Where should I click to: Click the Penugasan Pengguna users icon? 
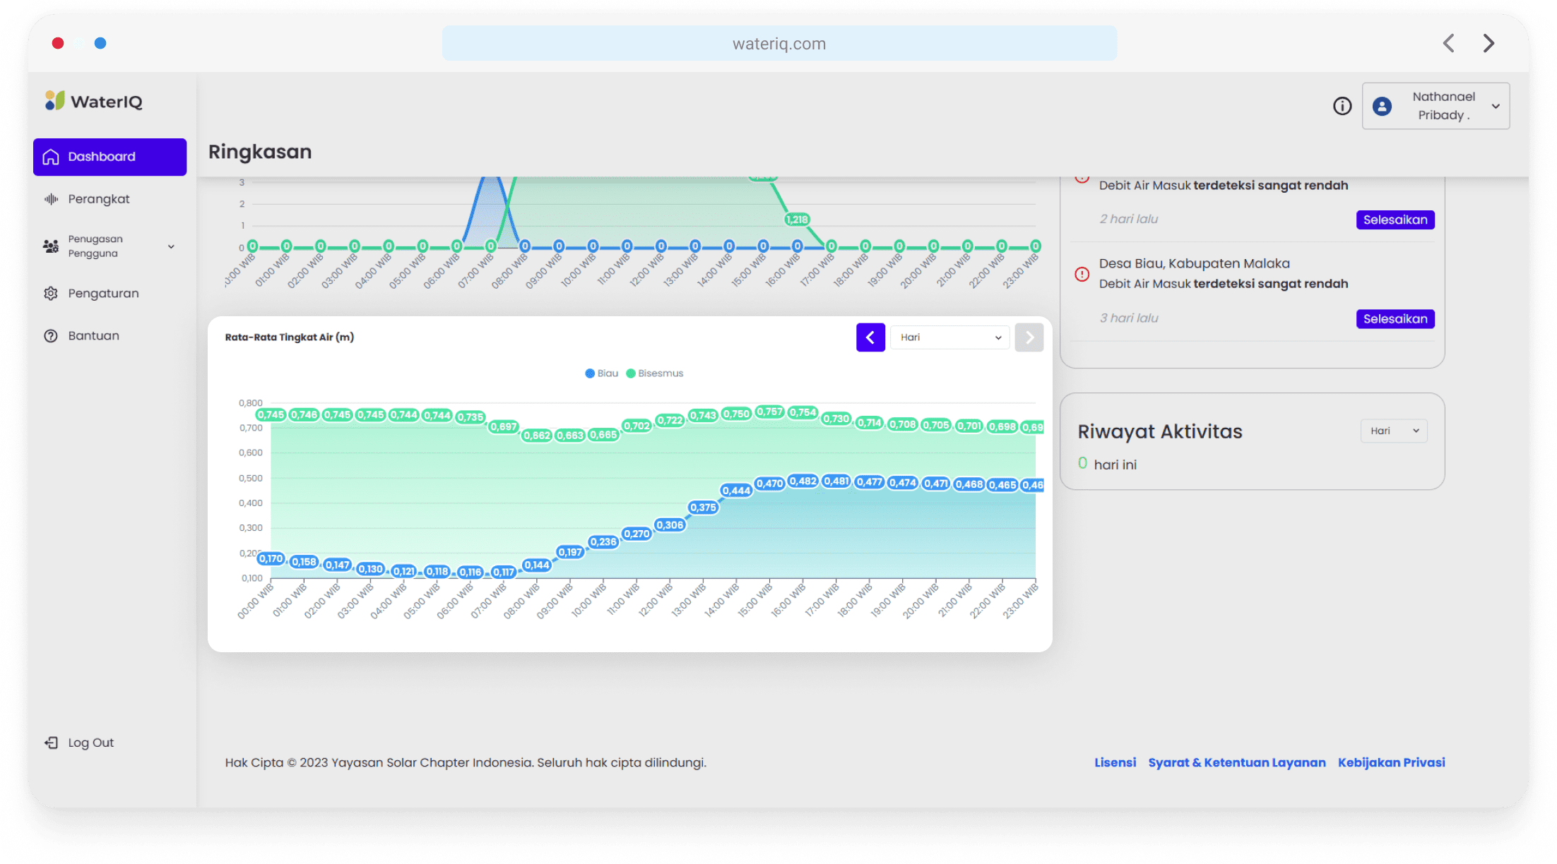[50, 246]
